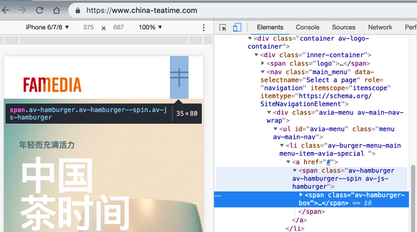Collapse the li av-burger-menu-main node
Viewport: 417px width, 232px height.
tap(282, 146)
